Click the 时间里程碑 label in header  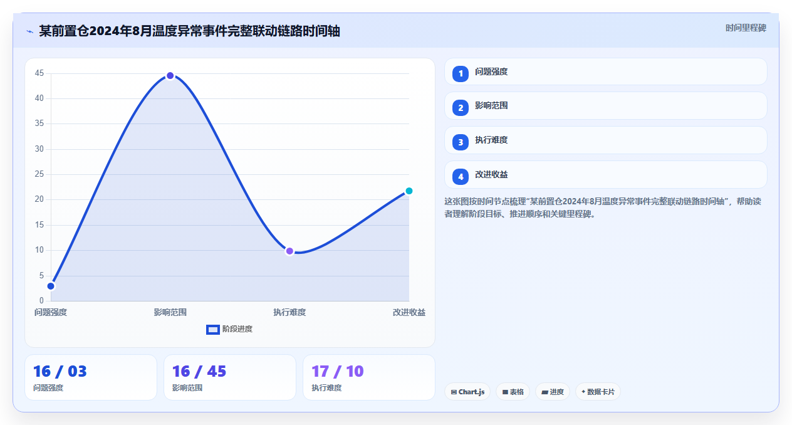pos(746,28)
